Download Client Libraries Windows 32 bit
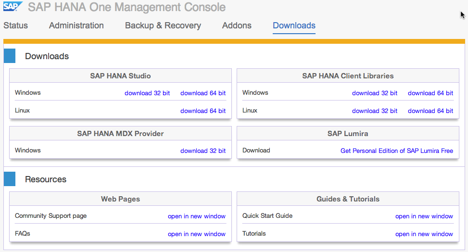Image resolution: width=468 pixels, height=252 pixels. 375,93
